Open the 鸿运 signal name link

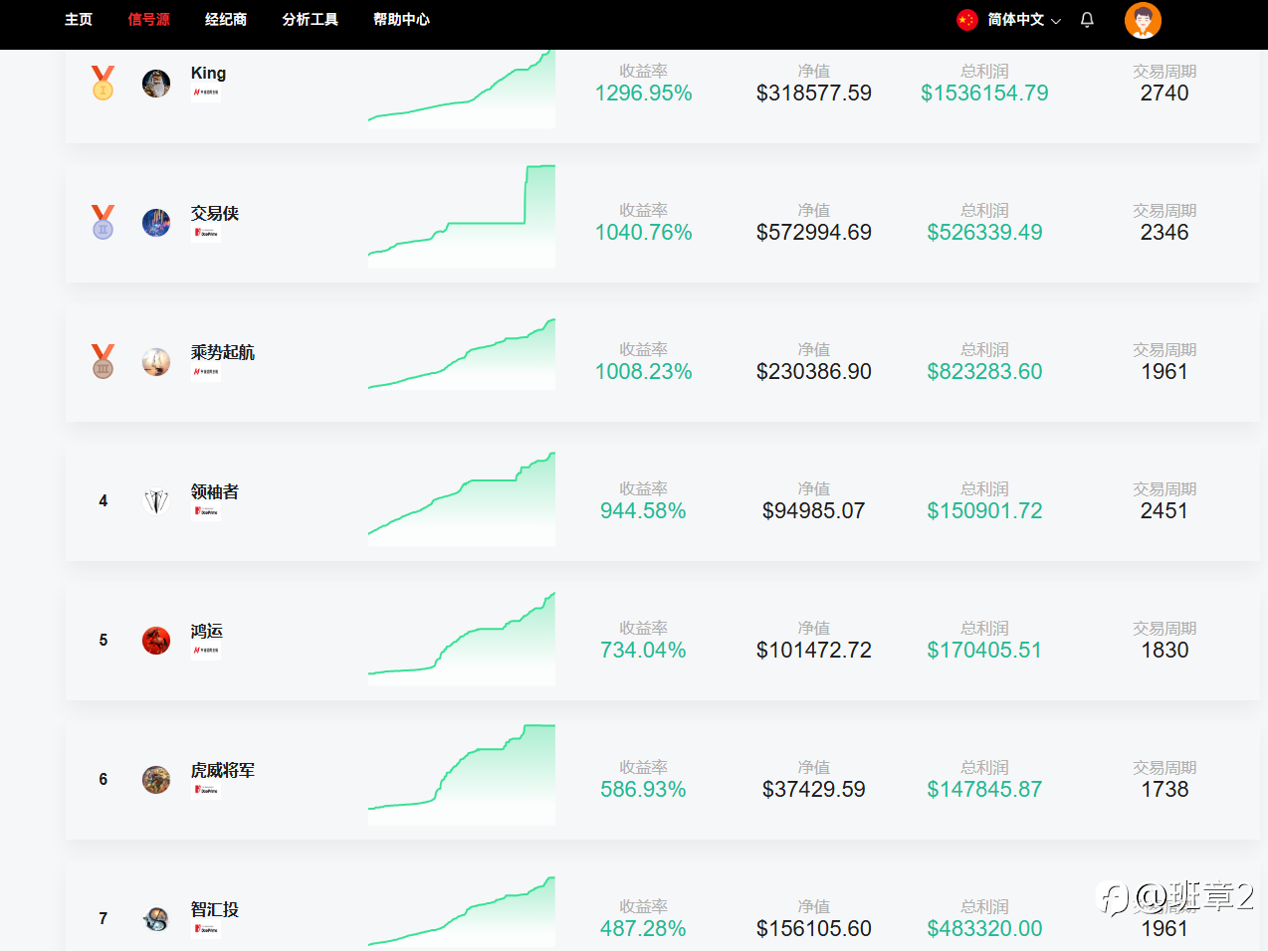tap(207, 631)
